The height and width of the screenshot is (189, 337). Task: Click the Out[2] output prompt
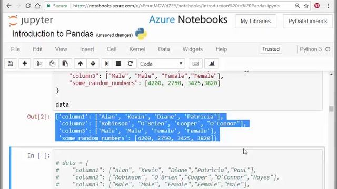click(38, 117)
